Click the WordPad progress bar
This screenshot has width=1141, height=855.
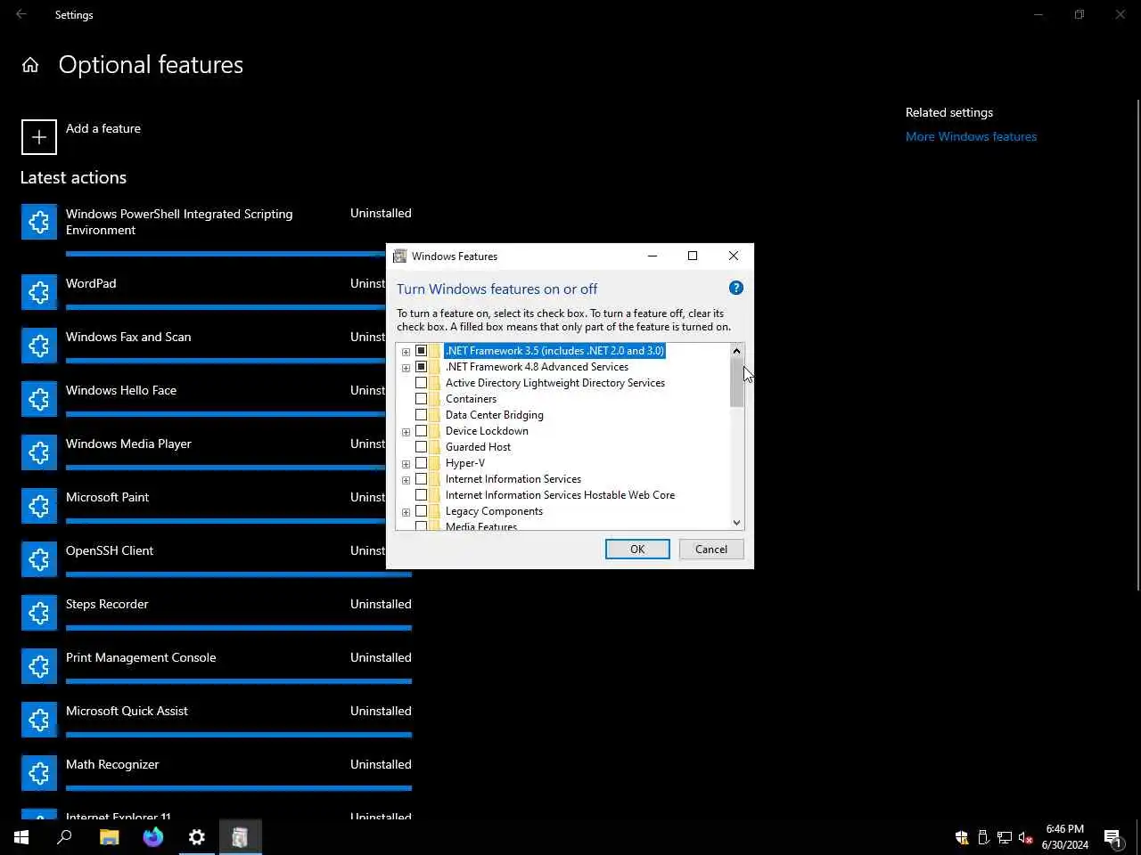click(226, 307)
